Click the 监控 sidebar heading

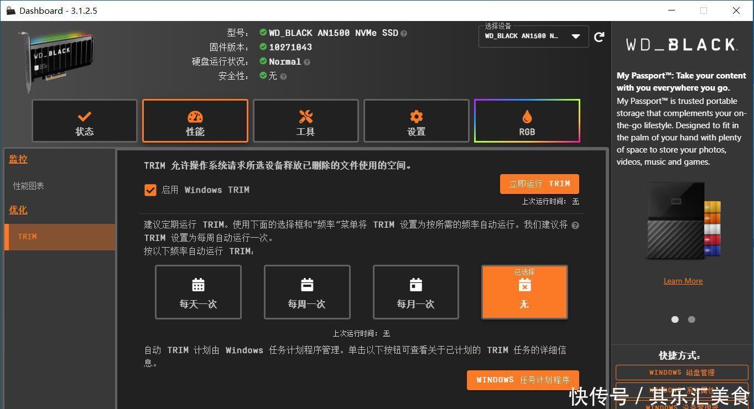(18, 159)
